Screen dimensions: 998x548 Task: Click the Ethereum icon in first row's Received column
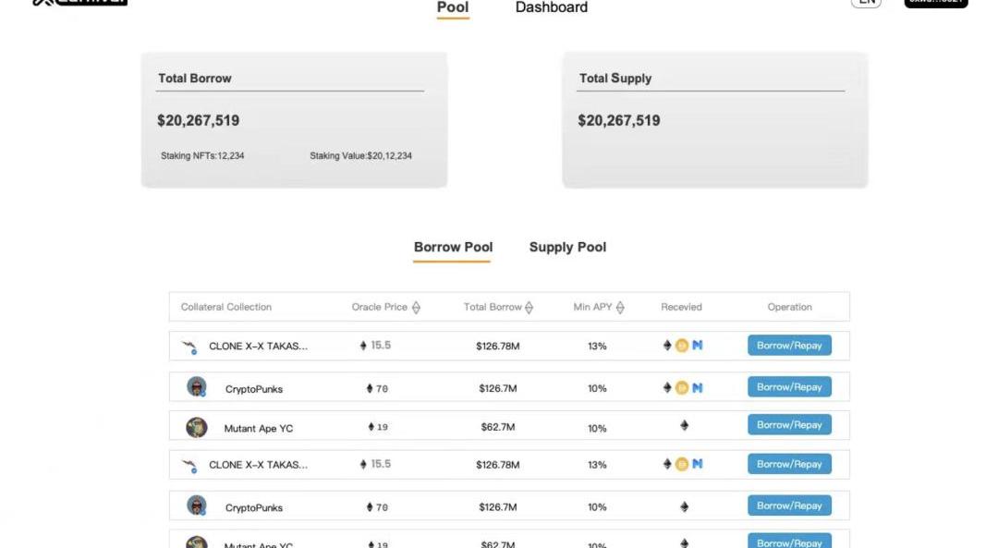click(667, 346)
